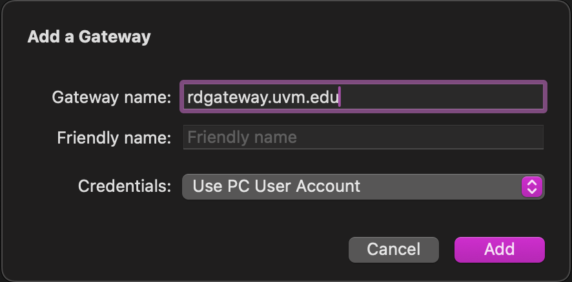Click empty space right of gateway address text

coord(445,97)
